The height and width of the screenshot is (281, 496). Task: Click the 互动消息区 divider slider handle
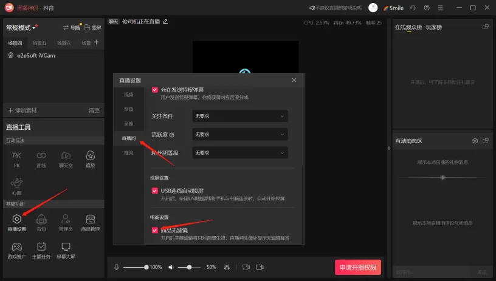443,177
